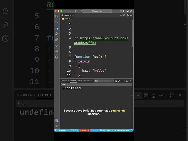Switch to the PROBLEMS panel tab
This screenshot has height=141, width=188.
click(65, 81)
